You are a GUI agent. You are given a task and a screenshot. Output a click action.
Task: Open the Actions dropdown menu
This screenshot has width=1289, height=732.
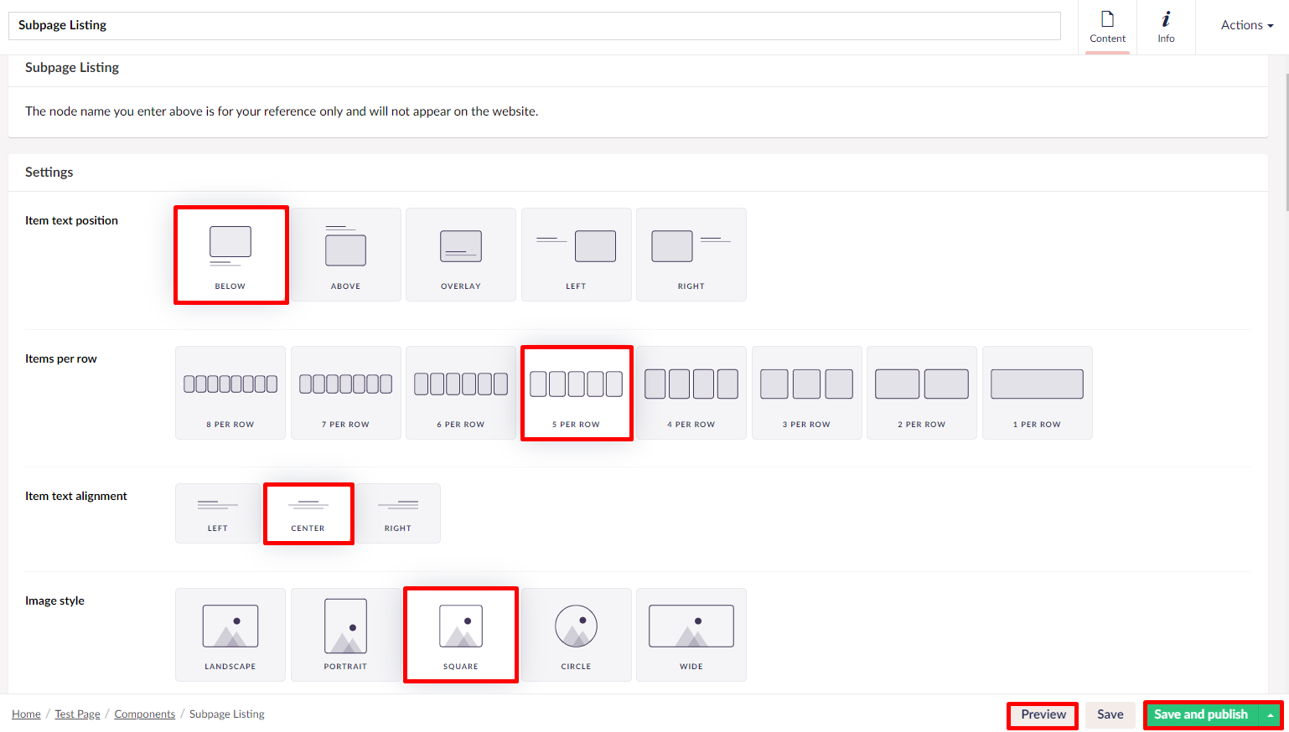pos(1247,25)
